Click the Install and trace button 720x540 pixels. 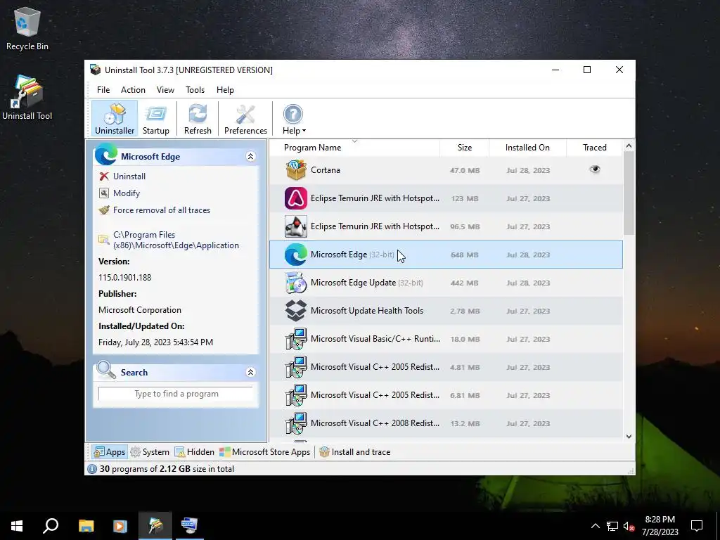[x=355, y=452]
